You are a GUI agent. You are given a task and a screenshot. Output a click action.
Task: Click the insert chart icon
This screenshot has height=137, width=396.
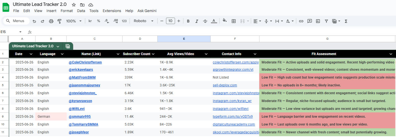tap(318, 21)
